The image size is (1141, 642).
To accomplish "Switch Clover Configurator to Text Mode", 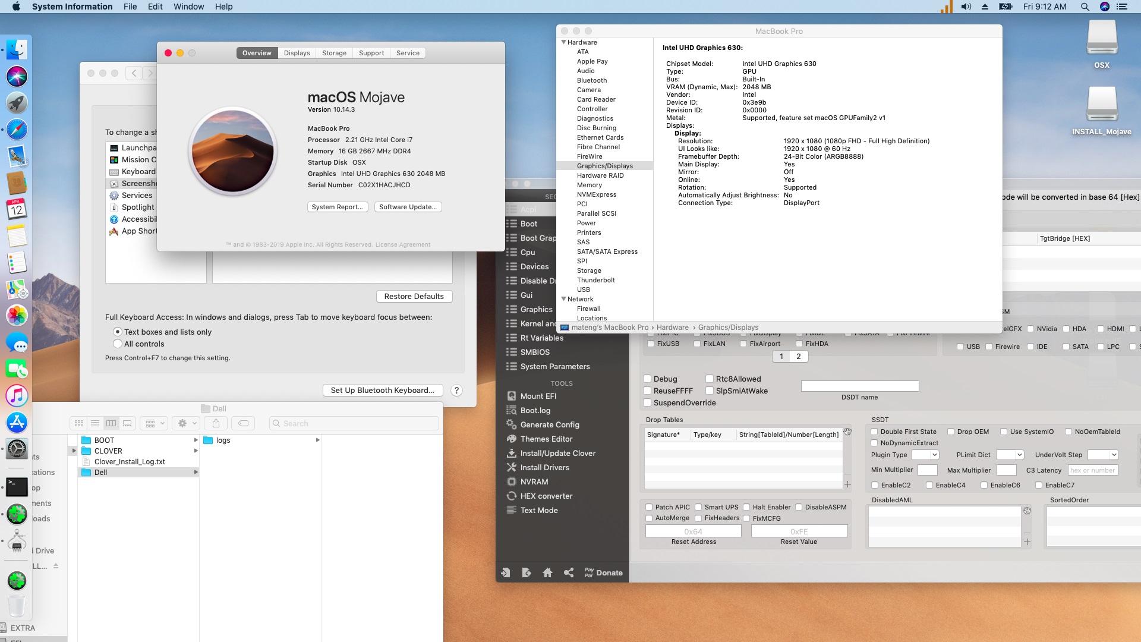I will click(539, 510).
